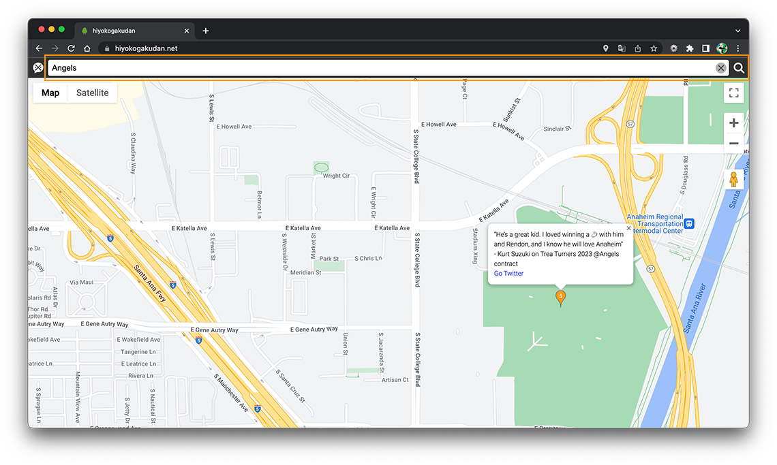777x465 pixels.
Task: Click the S Chris Ln street label
Action: (368, 258)
